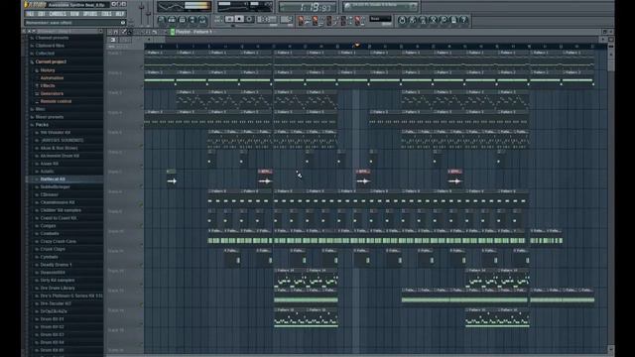Image resolution: width=635 pixels, height=357 pixels.
Task: Expand the Misc folder
Action: coord(40,109)
